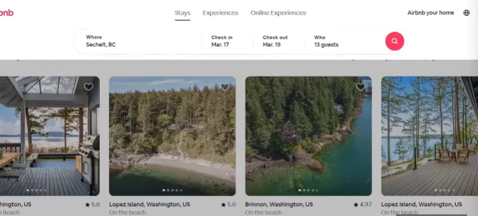
Task: Click the Airbnb your home link
Action: click(x=430, y=13)
